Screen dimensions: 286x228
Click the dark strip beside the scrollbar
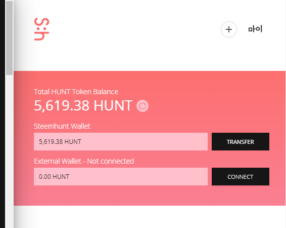(x=3, y=114)
